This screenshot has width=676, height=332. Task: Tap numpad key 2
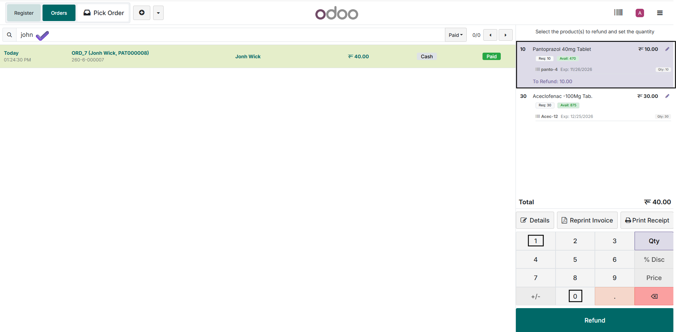(575, 241)
